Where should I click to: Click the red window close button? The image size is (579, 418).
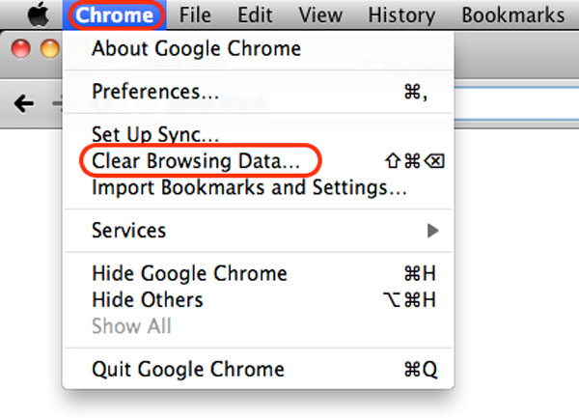point(19,49)
